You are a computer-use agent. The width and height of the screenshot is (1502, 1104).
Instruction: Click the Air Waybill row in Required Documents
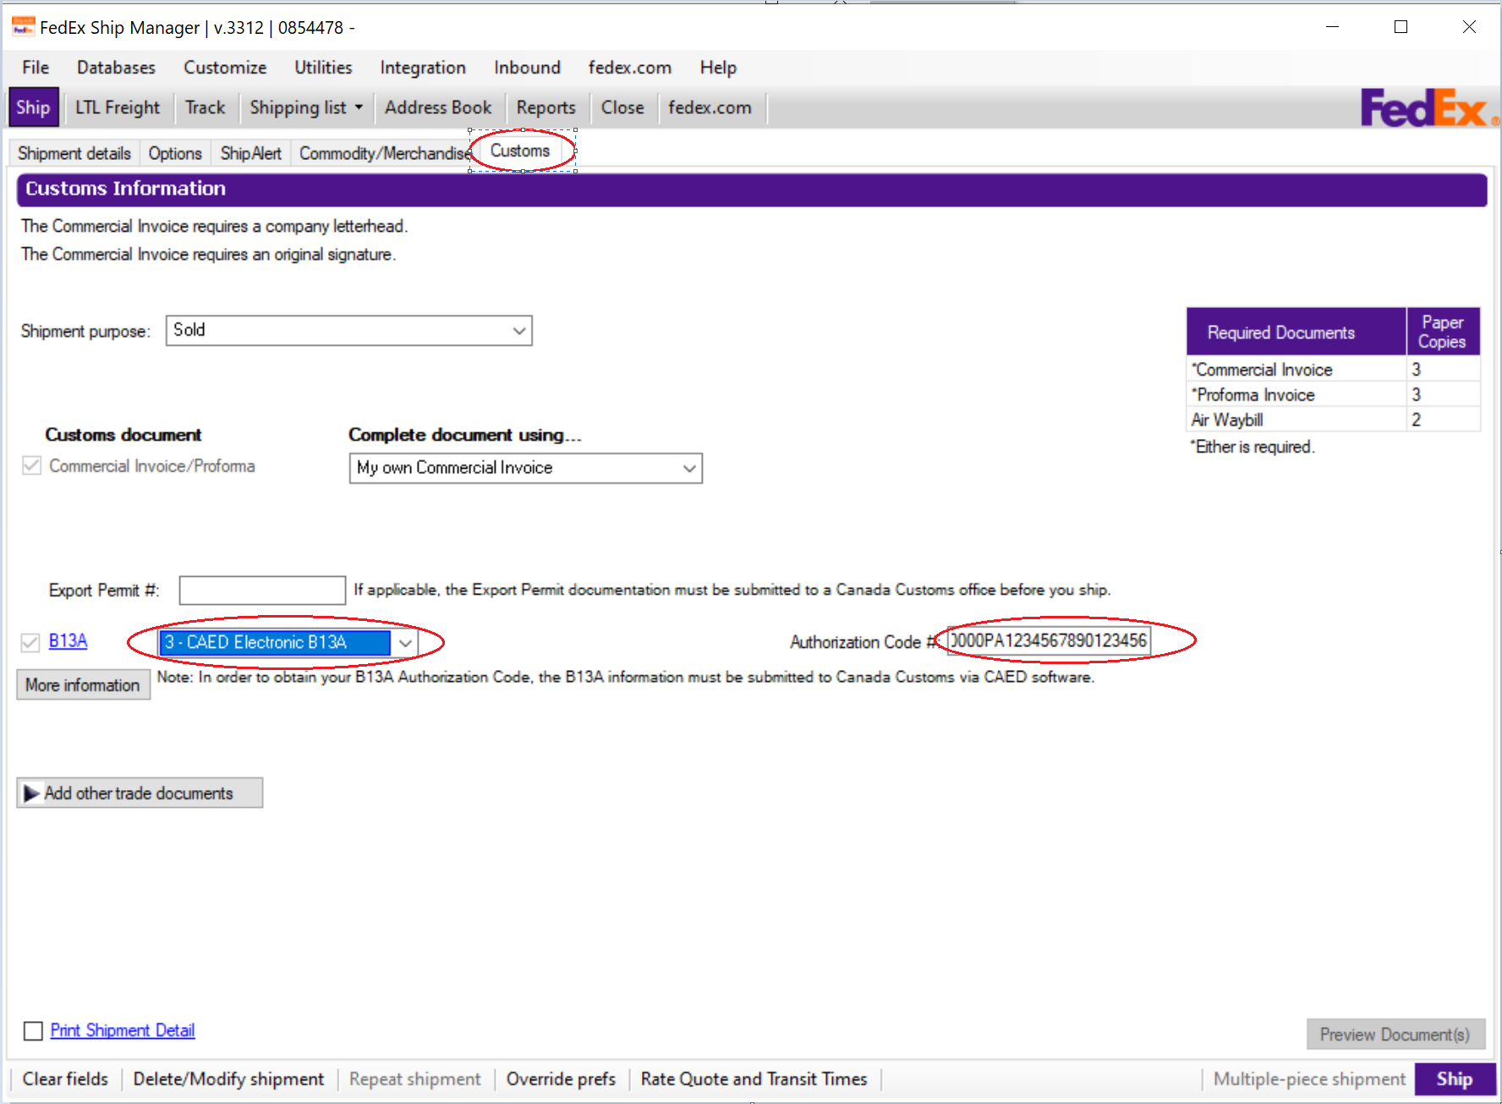coord(1333,420)
